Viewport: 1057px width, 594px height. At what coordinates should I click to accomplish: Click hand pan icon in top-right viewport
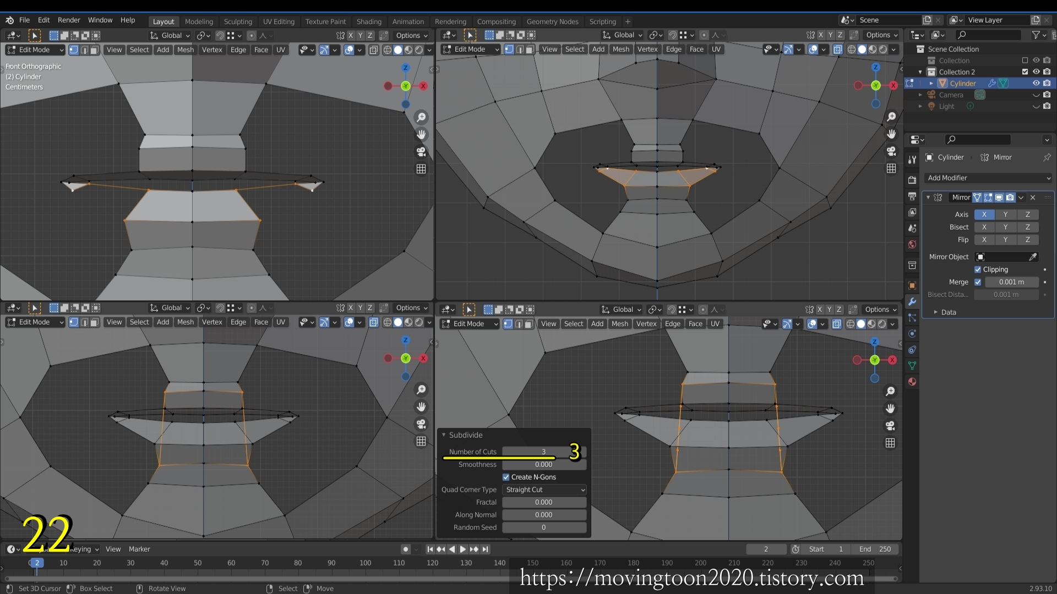coord(891,134)
